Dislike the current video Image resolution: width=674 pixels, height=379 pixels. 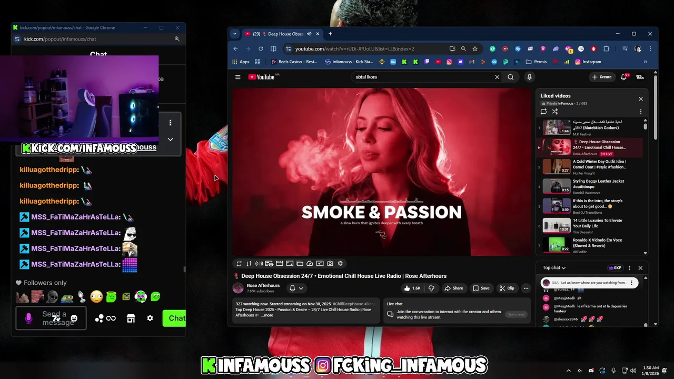coord(431,288)
